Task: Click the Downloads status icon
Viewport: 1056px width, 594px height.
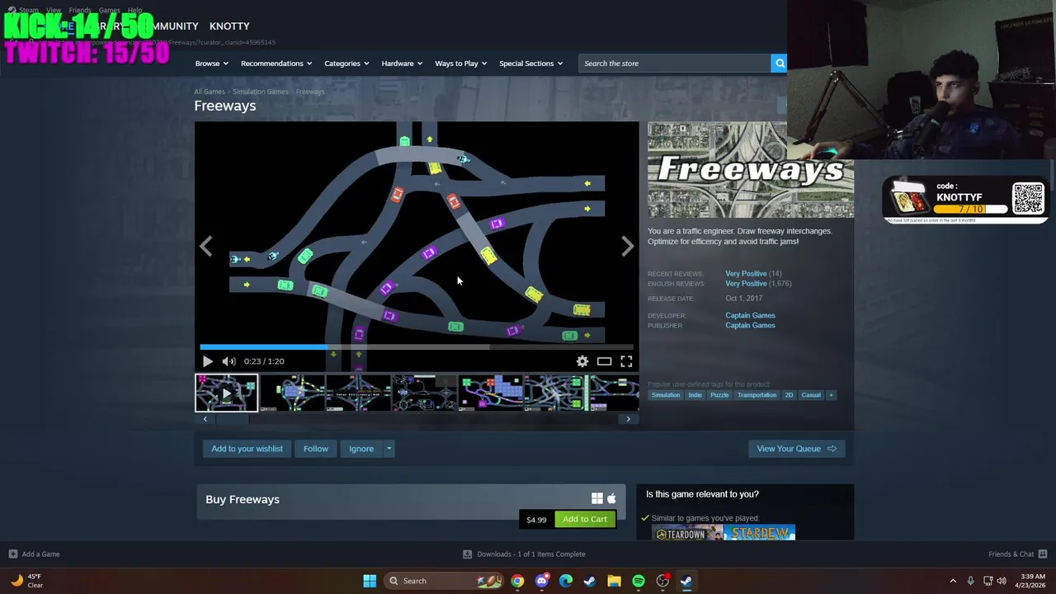Action: (x=467, y=554)
